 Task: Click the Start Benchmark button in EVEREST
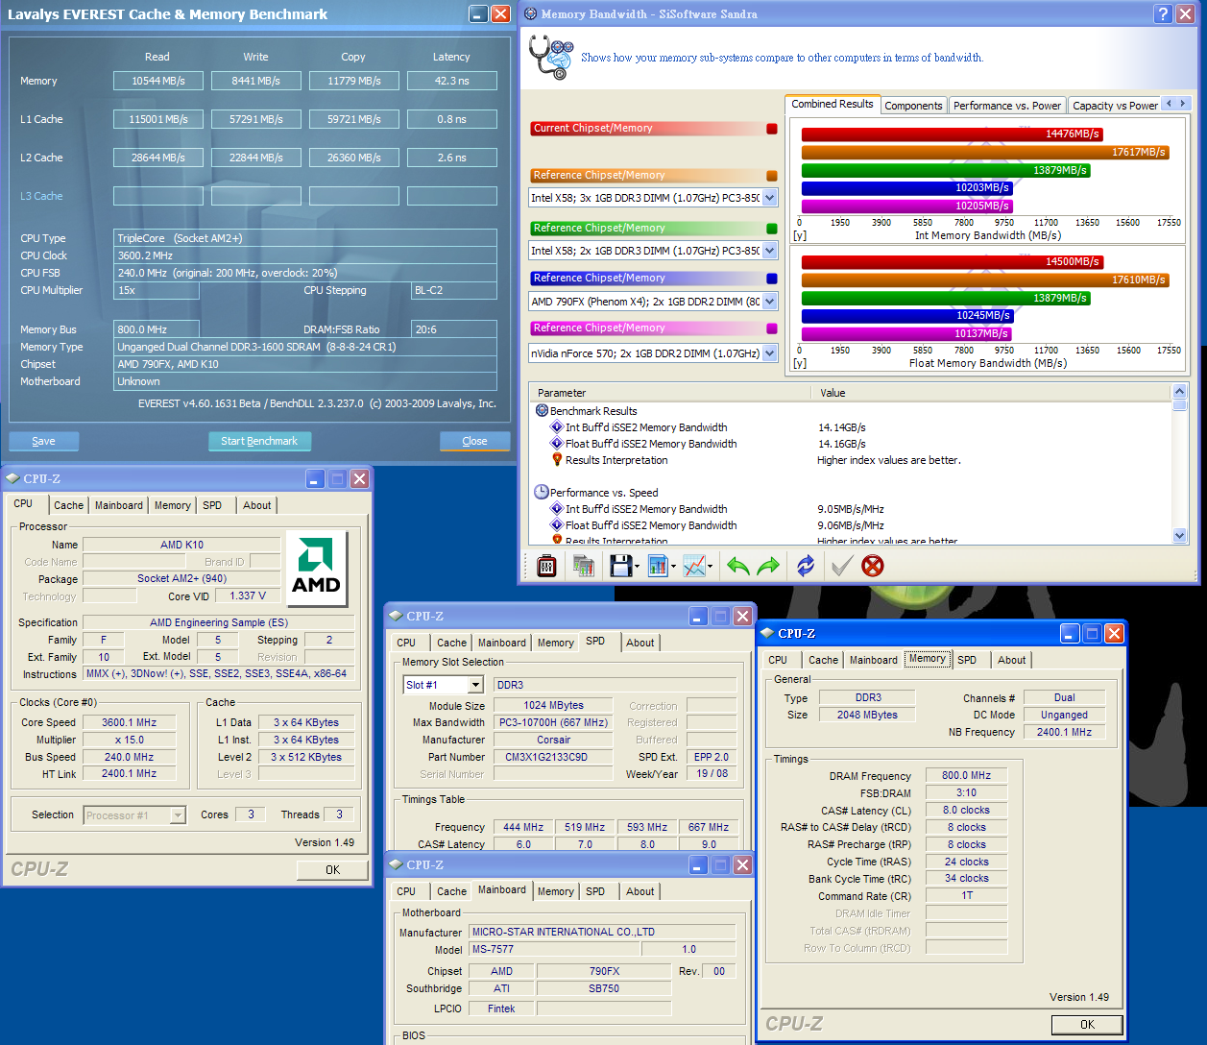[x=259, y=441]
